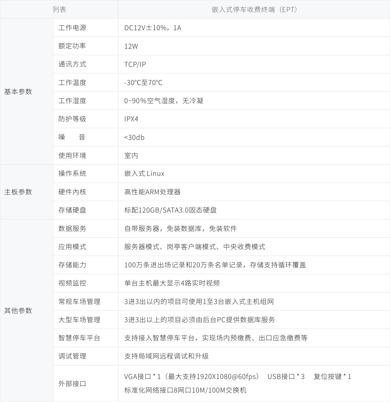The width and height of the screenshot is (390, 402).
Task: Click the 嵌入式停车收费终端 (EPT) header
Action: 254,9
